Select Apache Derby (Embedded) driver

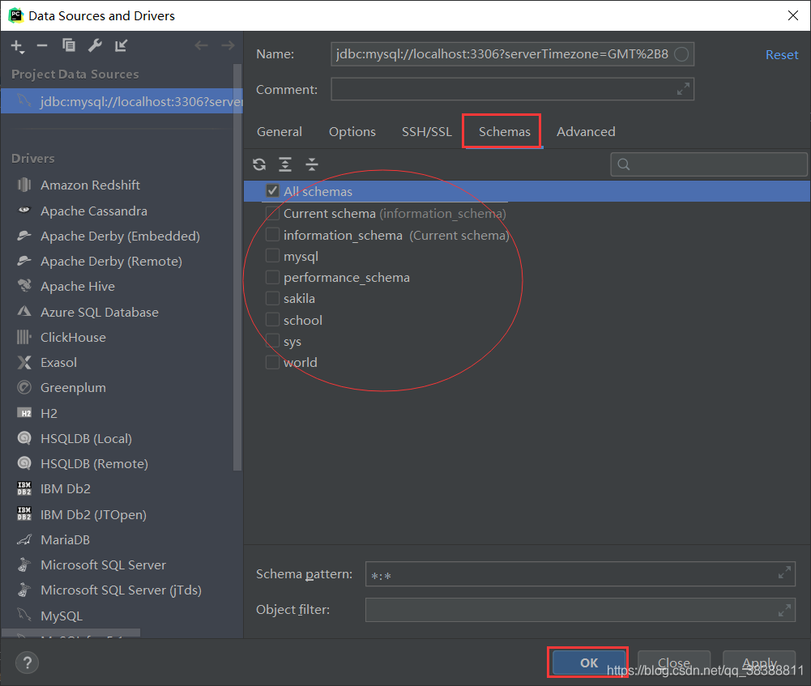click(x=120, y=236)
